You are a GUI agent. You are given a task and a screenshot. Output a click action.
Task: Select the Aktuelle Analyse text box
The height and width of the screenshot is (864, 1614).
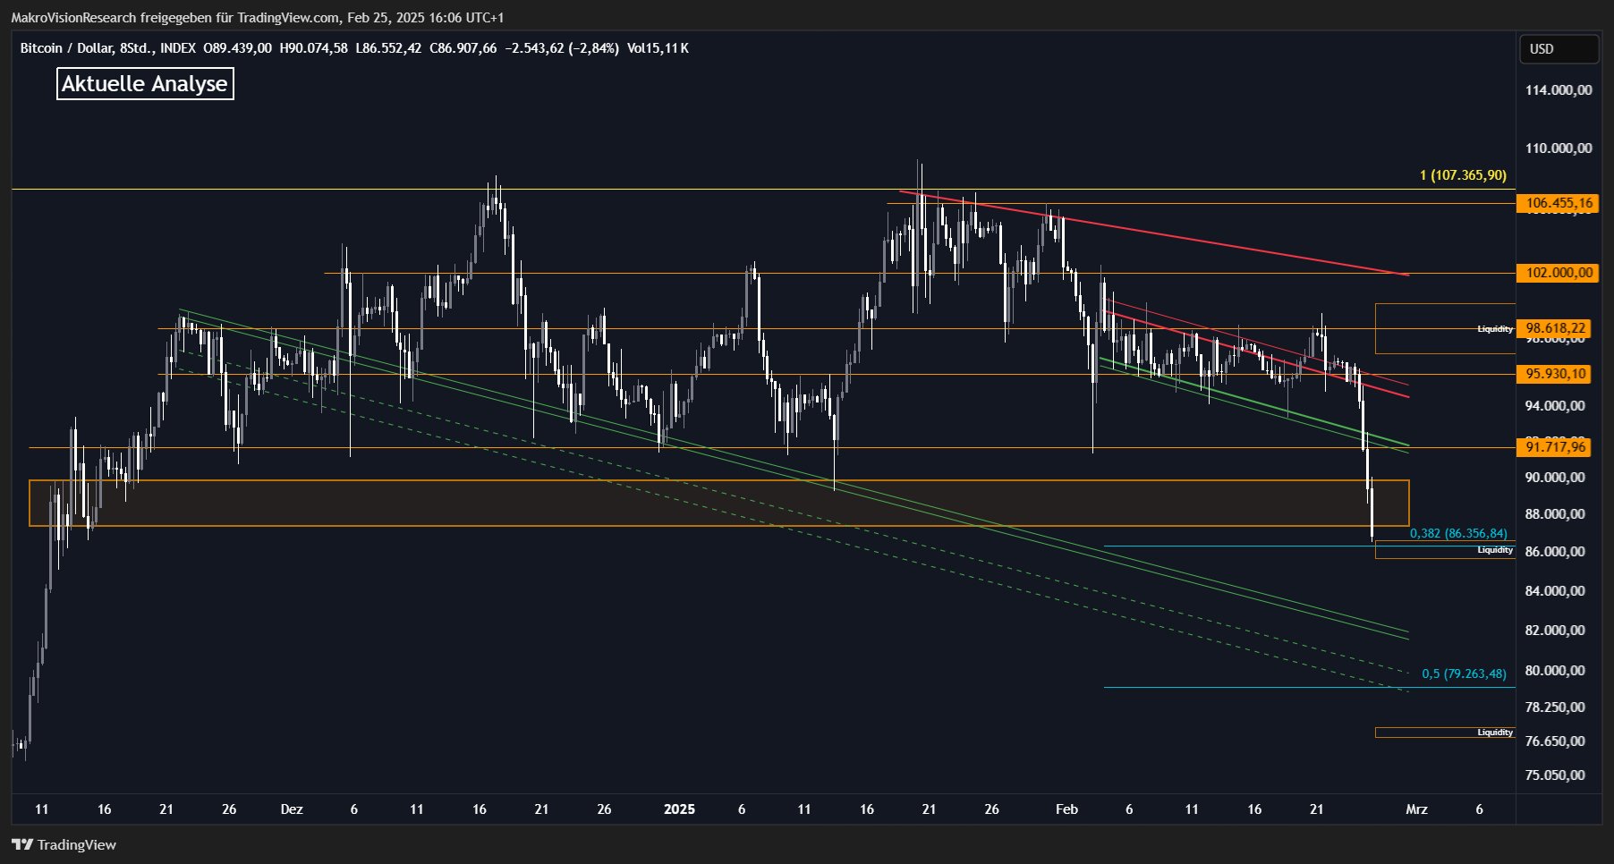pos(145,84)
